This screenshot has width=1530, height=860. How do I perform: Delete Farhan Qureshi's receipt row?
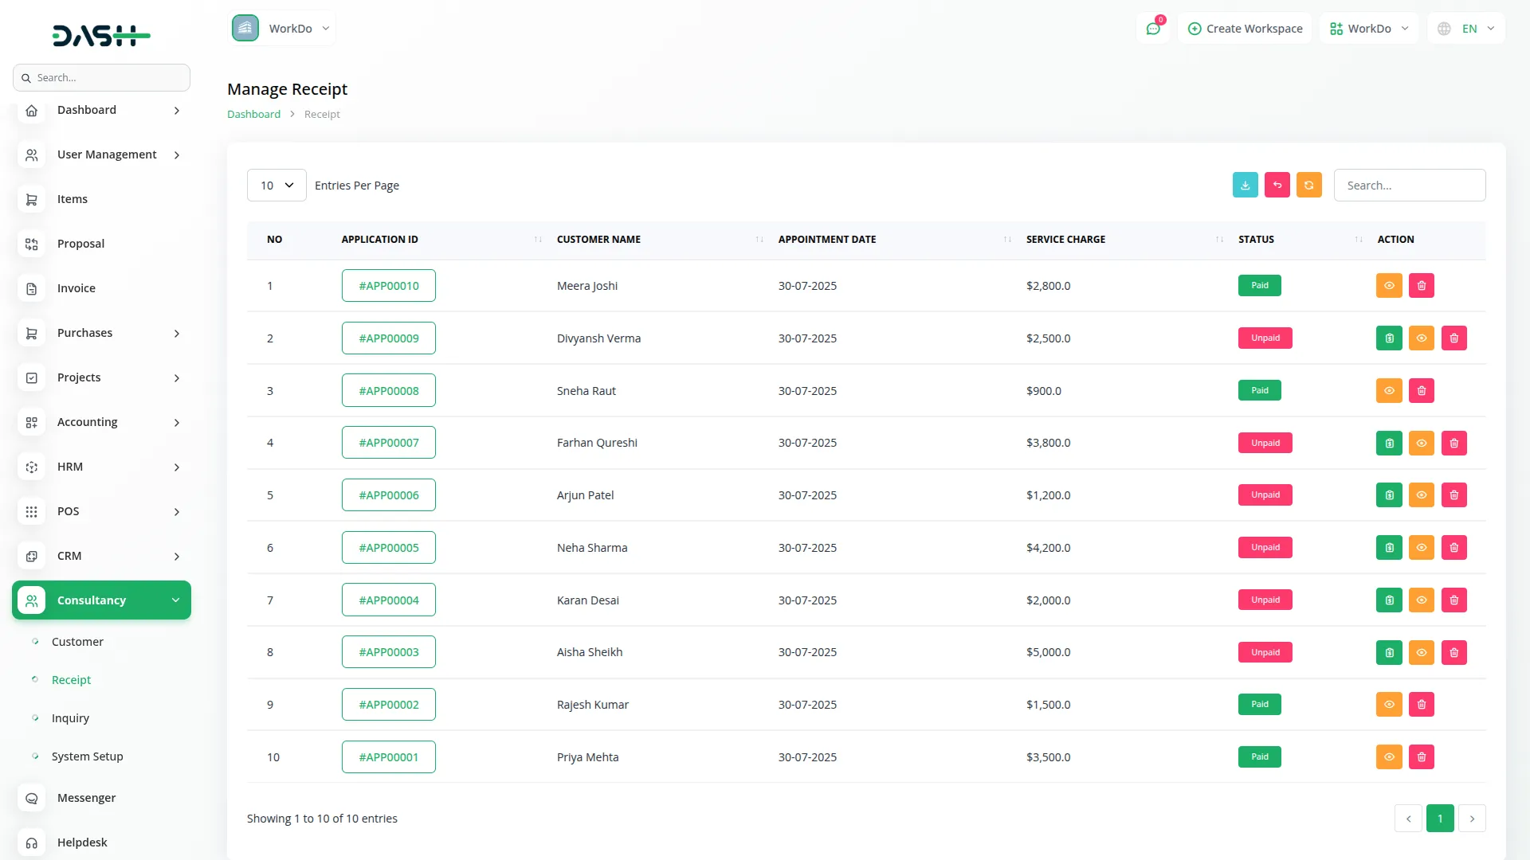pos(1453,443)
